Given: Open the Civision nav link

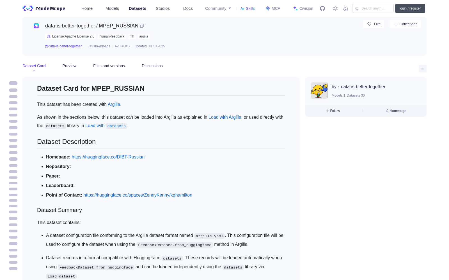Looking at the screenshot, I should coord(303,8).
